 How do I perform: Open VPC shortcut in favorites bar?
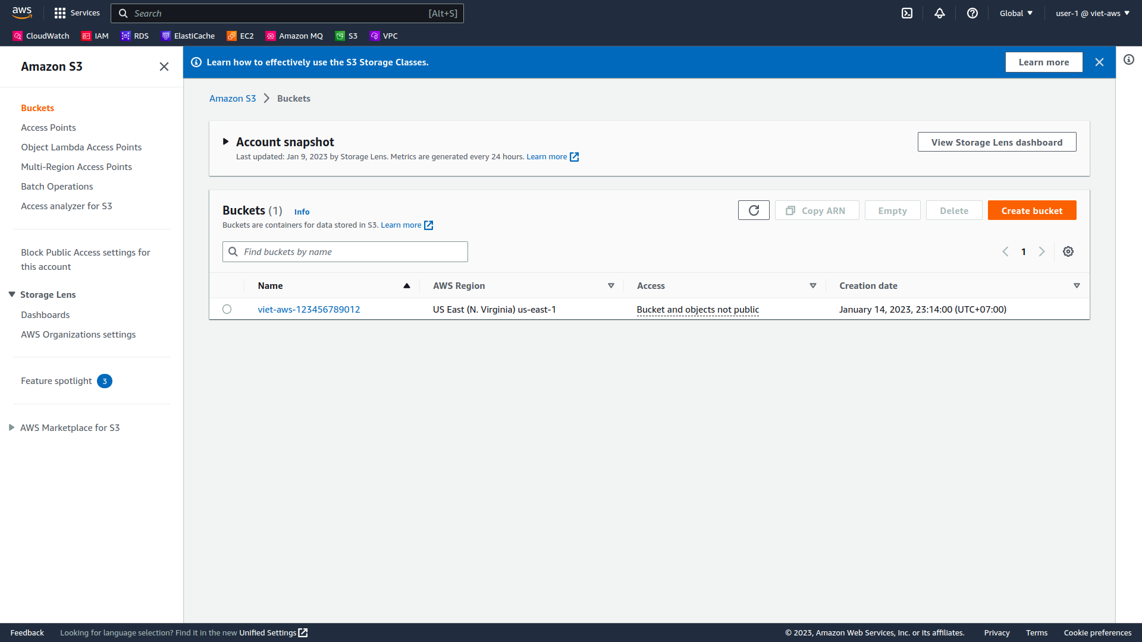click(384, 36)
